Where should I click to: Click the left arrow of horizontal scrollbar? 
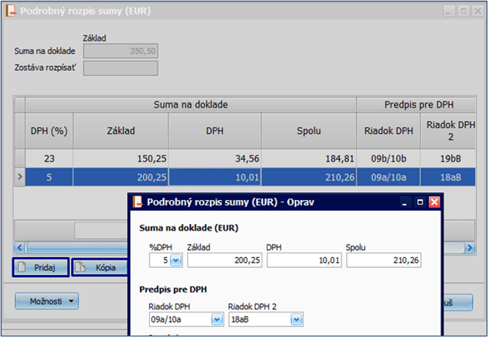pyautogui.click(x=19, y=247)
